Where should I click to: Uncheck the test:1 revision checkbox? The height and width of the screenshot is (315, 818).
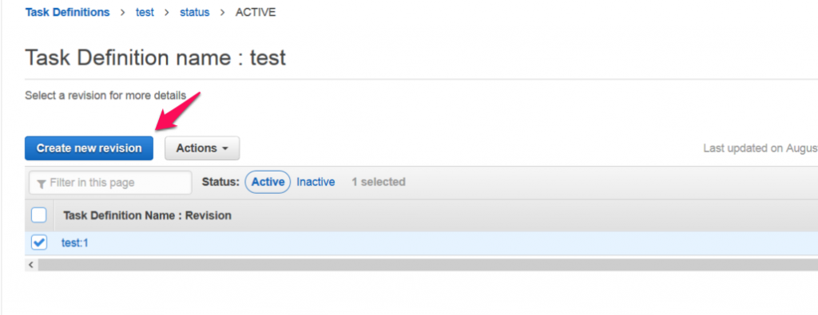39,242
